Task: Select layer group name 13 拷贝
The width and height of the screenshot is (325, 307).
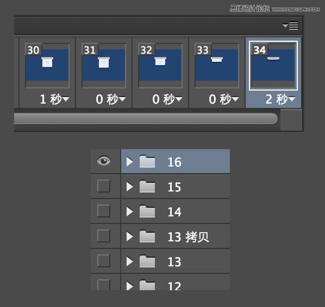Action: pos(188,237)
